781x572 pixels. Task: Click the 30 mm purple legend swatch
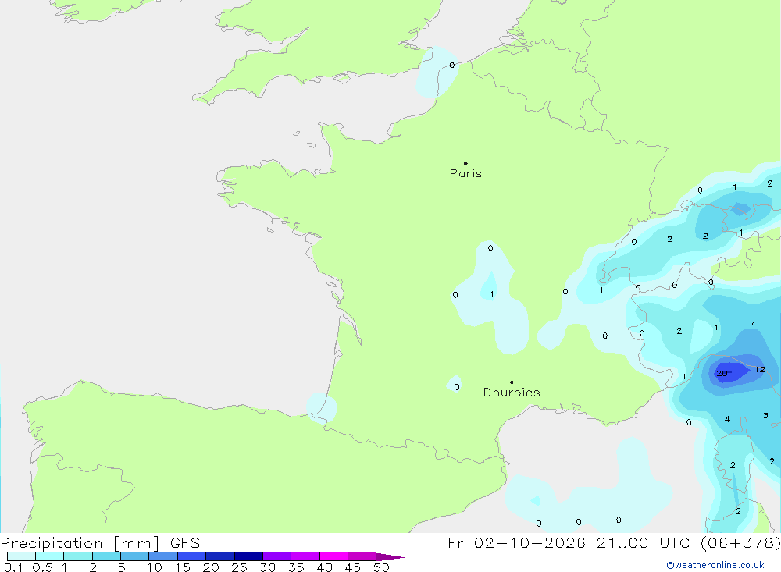[x=277, y=556]
